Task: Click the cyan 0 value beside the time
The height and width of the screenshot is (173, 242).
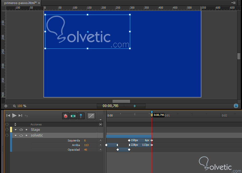Action: point(134,106)
